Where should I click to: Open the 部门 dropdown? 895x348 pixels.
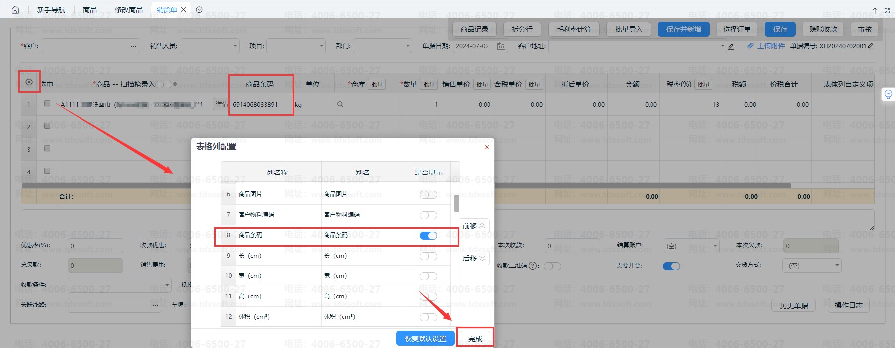click(x=407, y=46)
